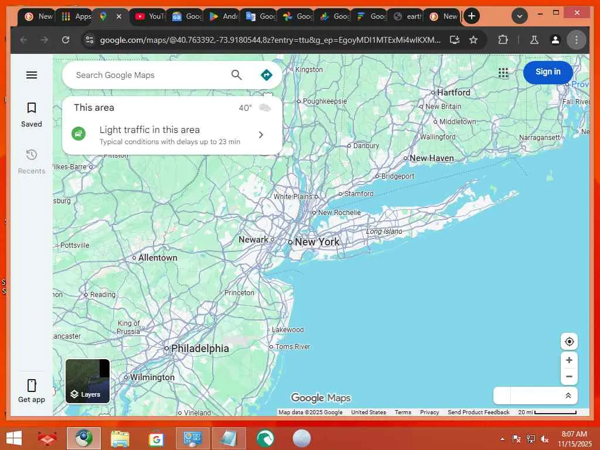Open Directions with the blue diamond icon
600x450 pixels.
pos(267,75)
